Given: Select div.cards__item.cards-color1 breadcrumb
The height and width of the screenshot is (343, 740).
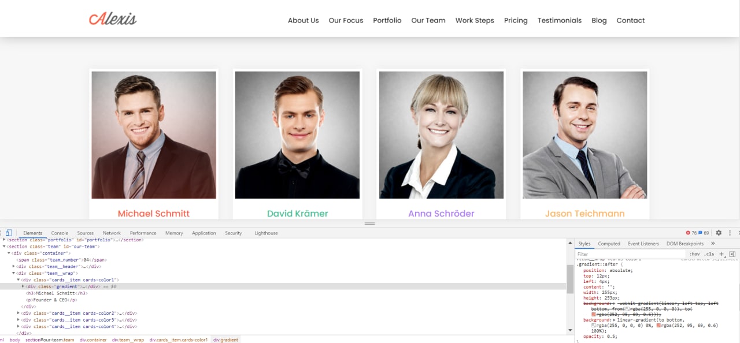Looking at the screenshot, I should tap(178, 340).
